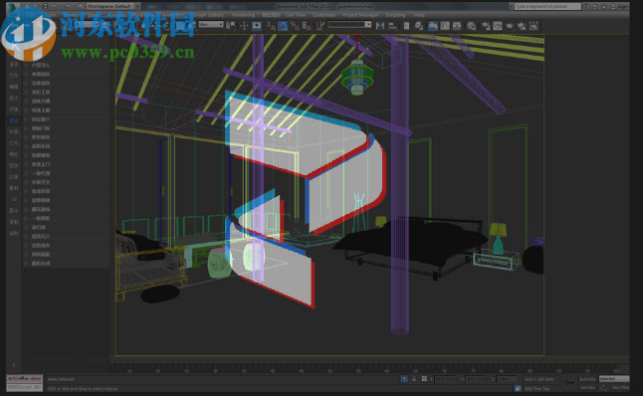The width and height of the screenshot is (643, 396).
Task: Open the Curve Editor icon
Action: click(445, 26)
